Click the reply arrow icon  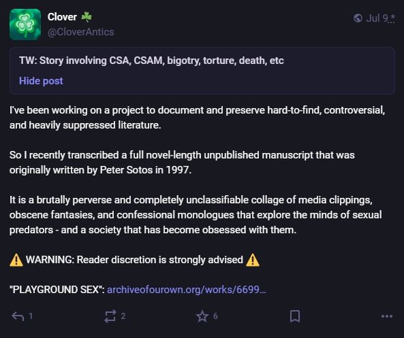pyautogui.click(x=18, y=316)
